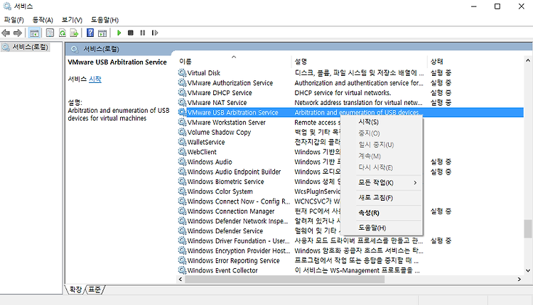533x305 pixels.
Task: Select the Windows Driver Foundation - User row
Action: pyautogui.click(x=350, y=240)
